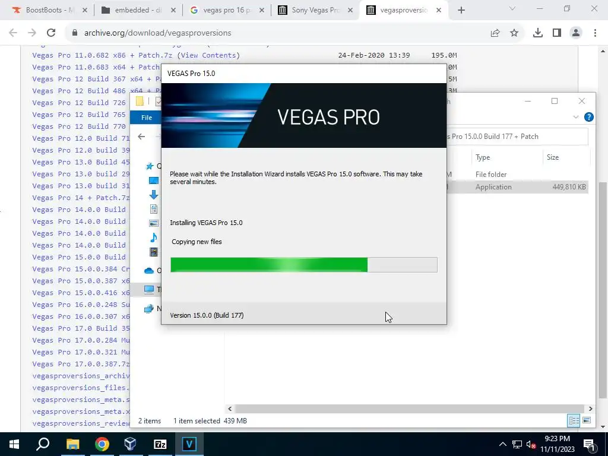Select Quick access star in Explorer sidebar
Screen dimensions: 608x456
coord(149,166)
